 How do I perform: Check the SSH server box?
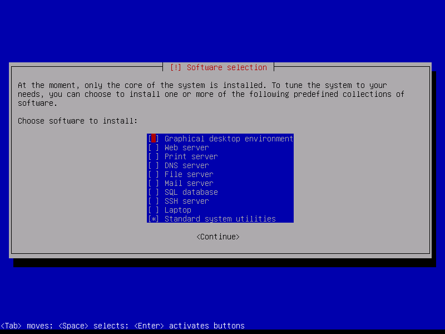(x=154, y=201)
